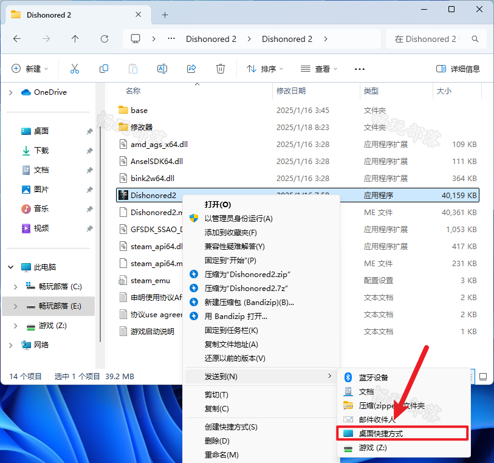The width and height of the screenshot is (494, 463).
Task: Open 视频 in the navigation pane
Action: [x=41, y=228]
